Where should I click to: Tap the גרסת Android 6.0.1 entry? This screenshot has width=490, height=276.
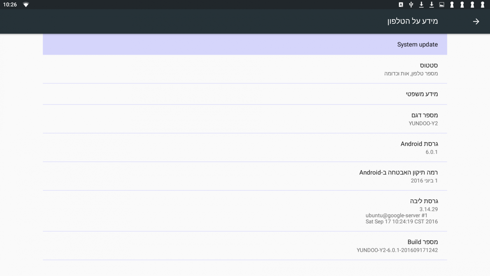[x=245, y=147]
